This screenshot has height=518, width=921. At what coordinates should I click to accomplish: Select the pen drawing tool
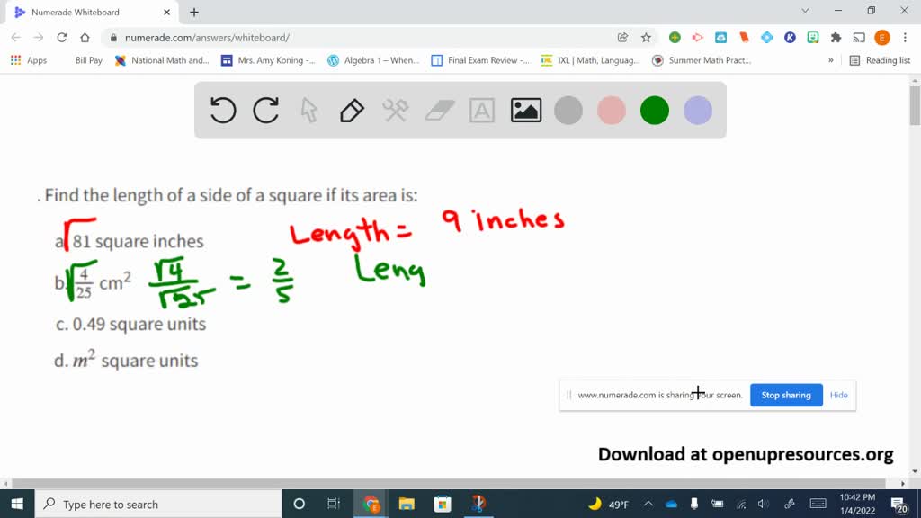tap(351, 110)
